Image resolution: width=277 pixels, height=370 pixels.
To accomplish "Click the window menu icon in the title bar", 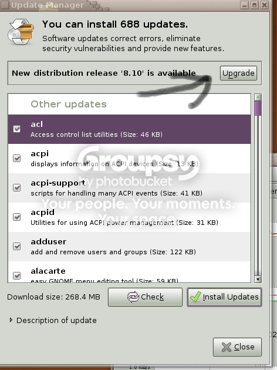I will (5, 5).
